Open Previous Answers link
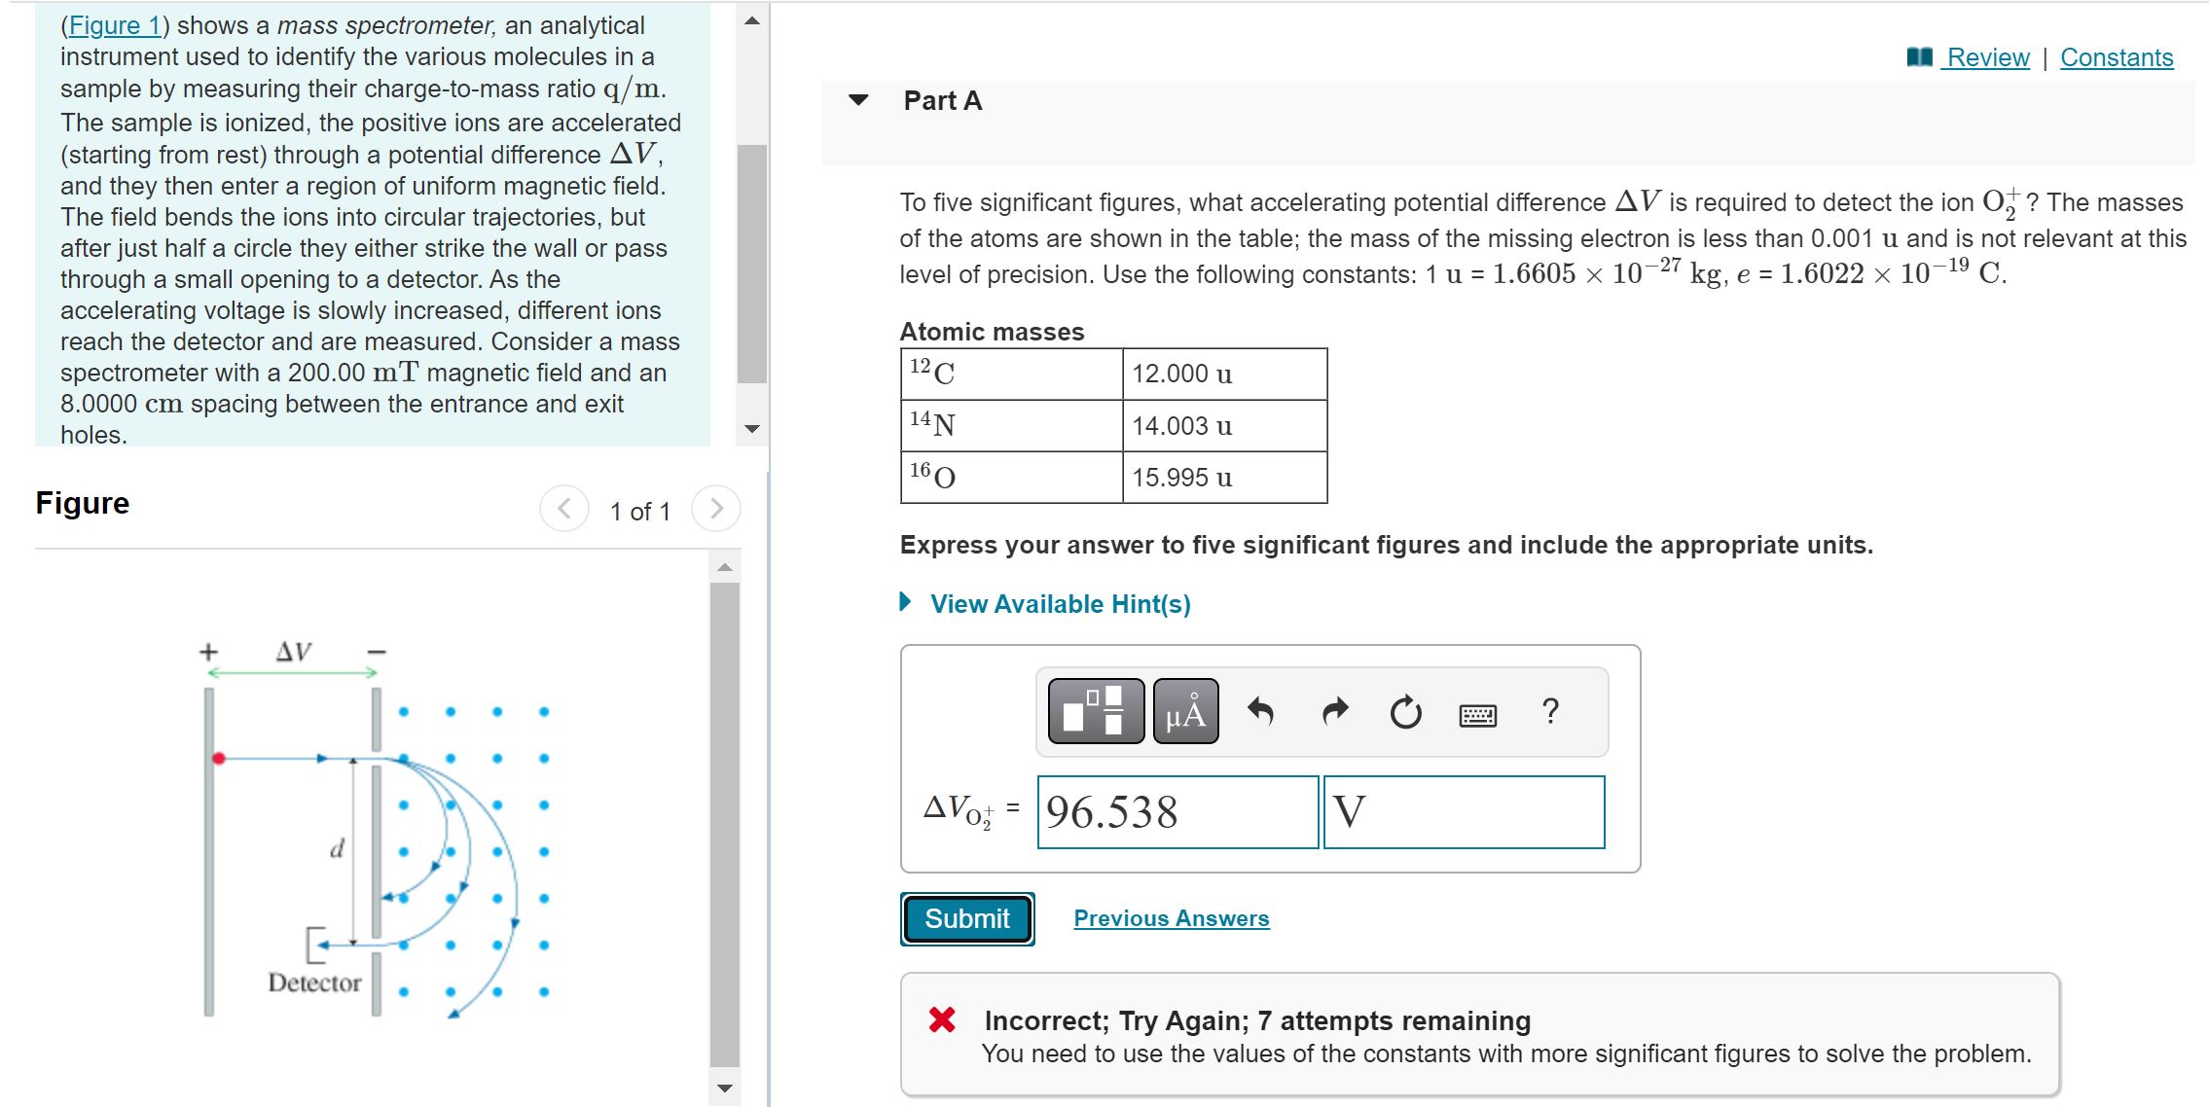This screenshot has height=1107, width=2209. coord(1171,918)
